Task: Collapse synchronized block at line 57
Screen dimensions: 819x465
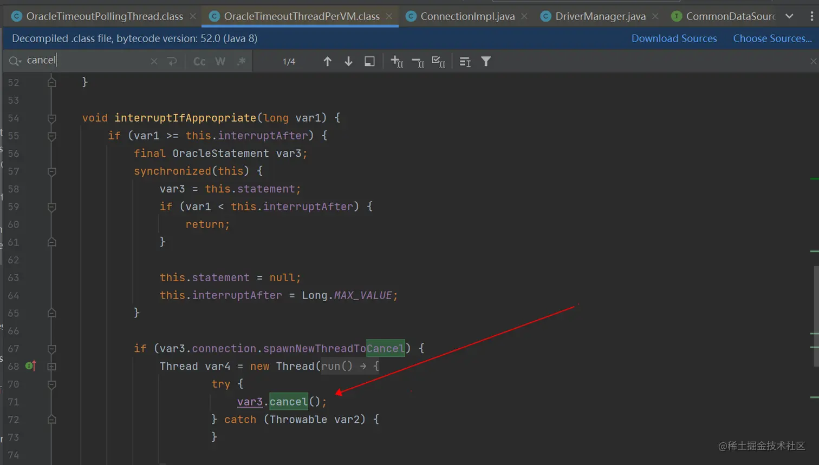Action: (51, 171)
